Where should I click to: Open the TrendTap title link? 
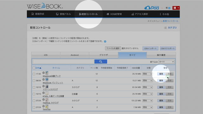pos(47,109)
